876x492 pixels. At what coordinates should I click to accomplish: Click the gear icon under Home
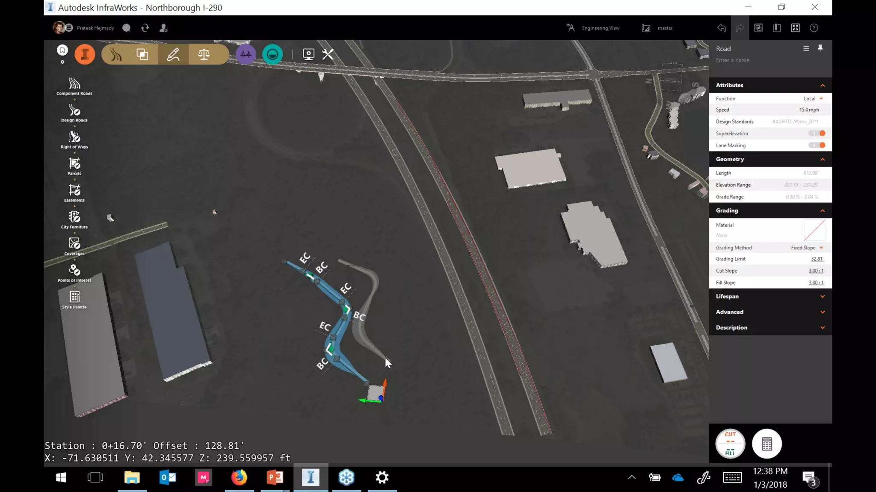pos(62,62)
